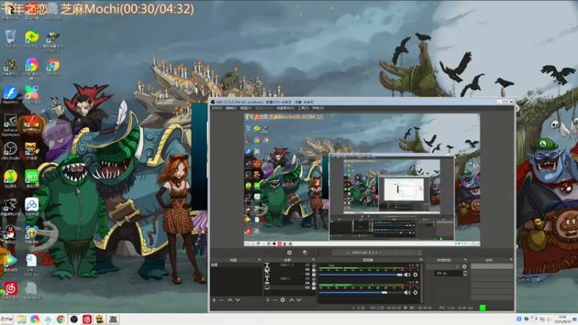Remove selected source with the minus icon
This screenshot has width=578, height=325.
coord(275,300)
